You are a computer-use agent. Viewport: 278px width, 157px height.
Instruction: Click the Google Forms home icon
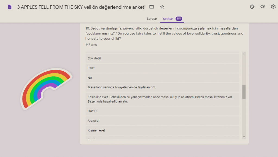(10, 7)
